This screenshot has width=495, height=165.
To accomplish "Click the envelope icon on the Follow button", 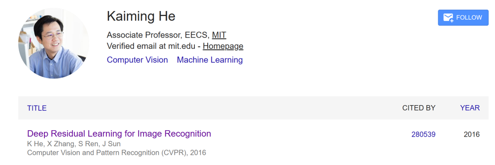I will coord(448,18).
